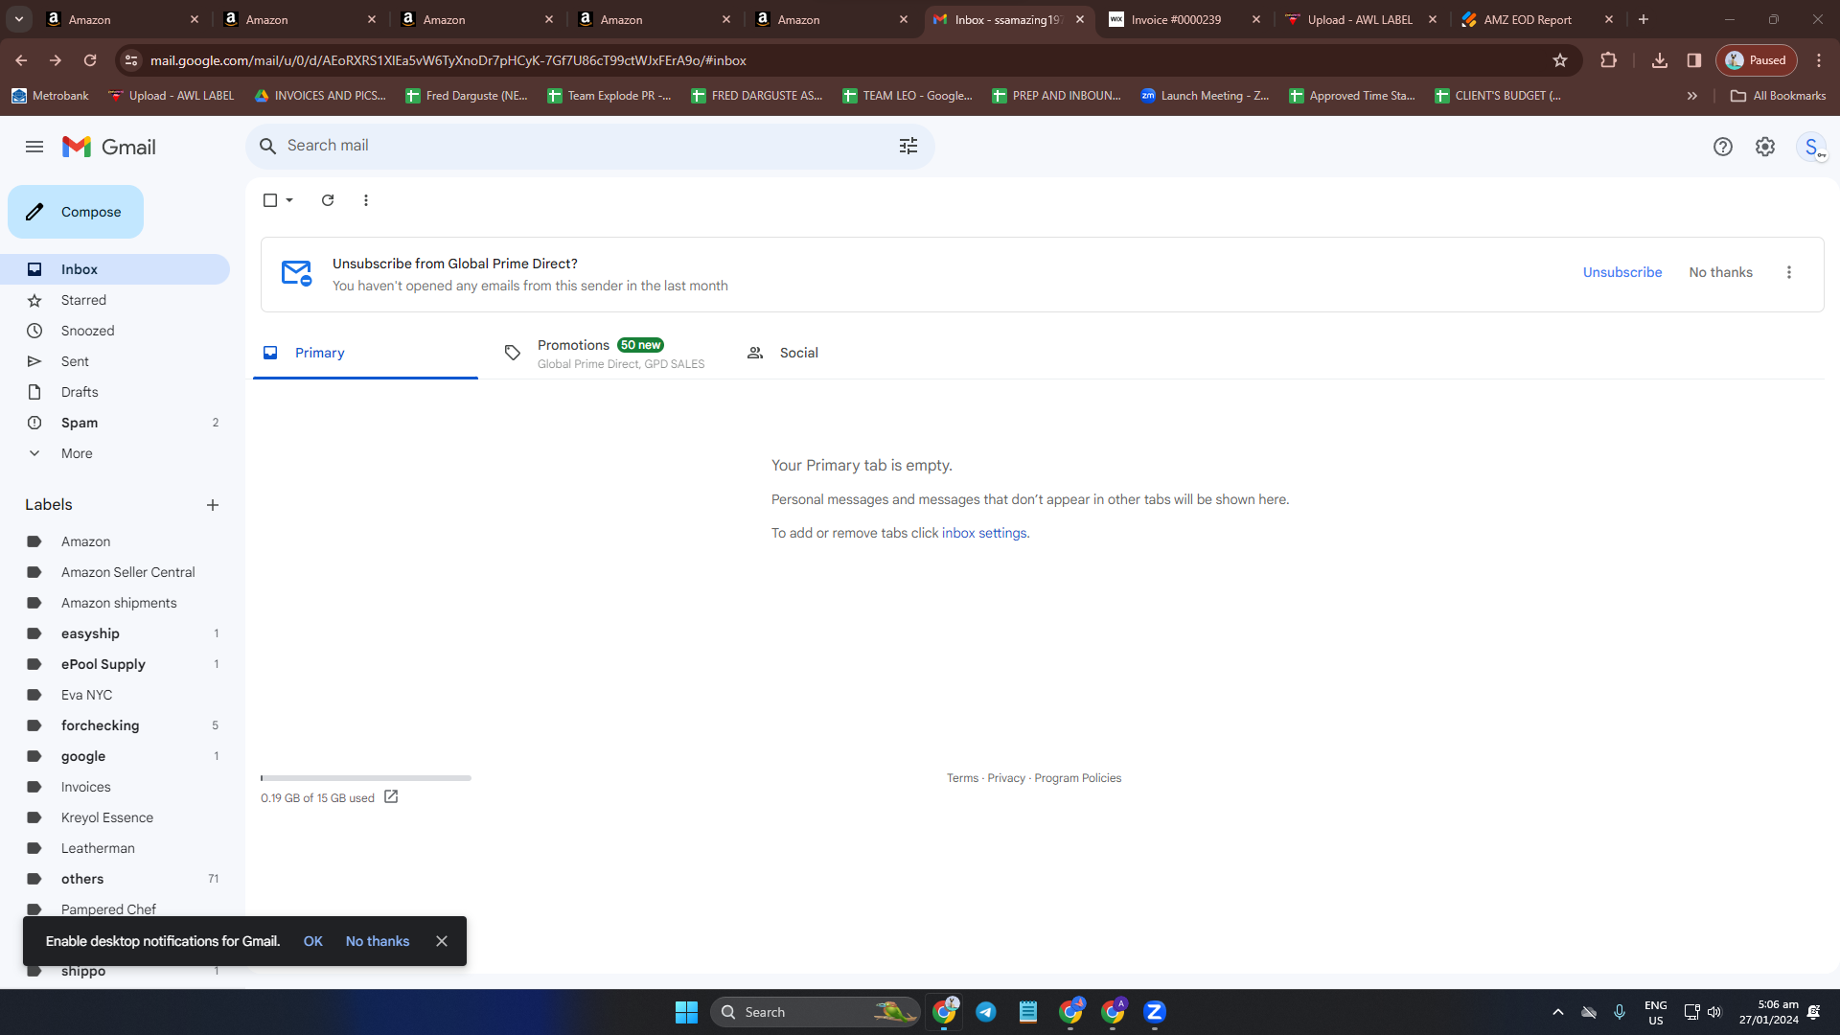
Task: Open Privacy link
Action: point(1006,778)
